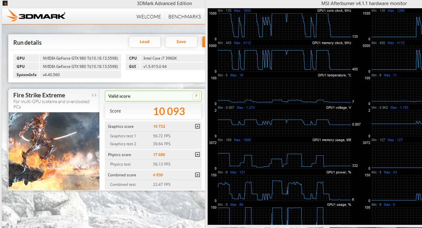Viewport: 422px width, 228px height.
Task: Select the Physics score value 17 680
Action: [x=159, y=155]
